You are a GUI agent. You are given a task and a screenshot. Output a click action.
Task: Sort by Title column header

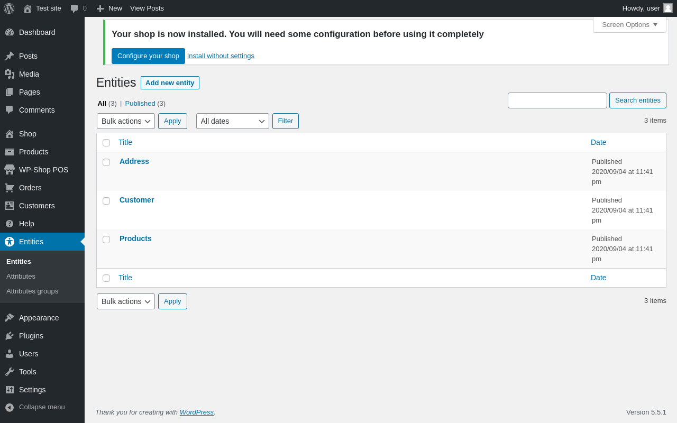[x=125, y=142]
